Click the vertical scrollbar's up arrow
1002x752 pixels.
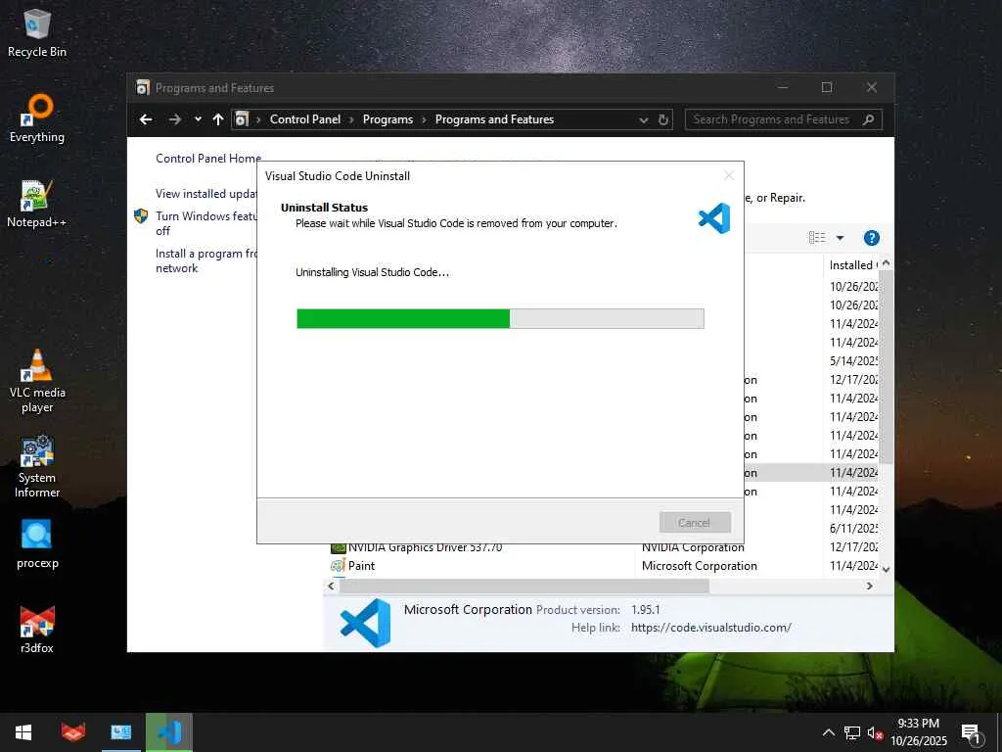[886, 263]
